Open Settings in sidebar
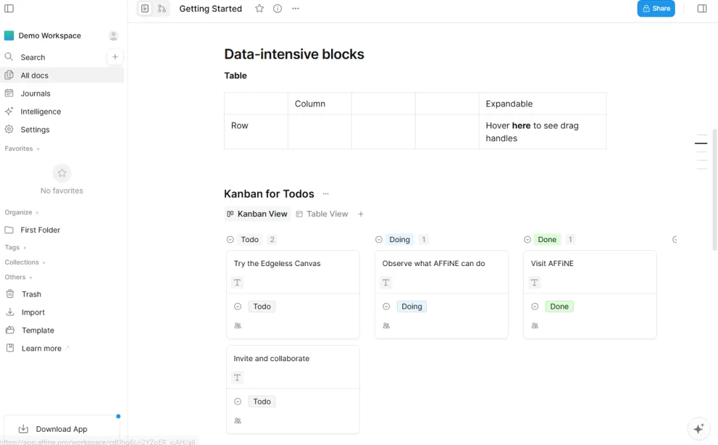The width and height of the screenshot is (718, 445). (62, 130)
